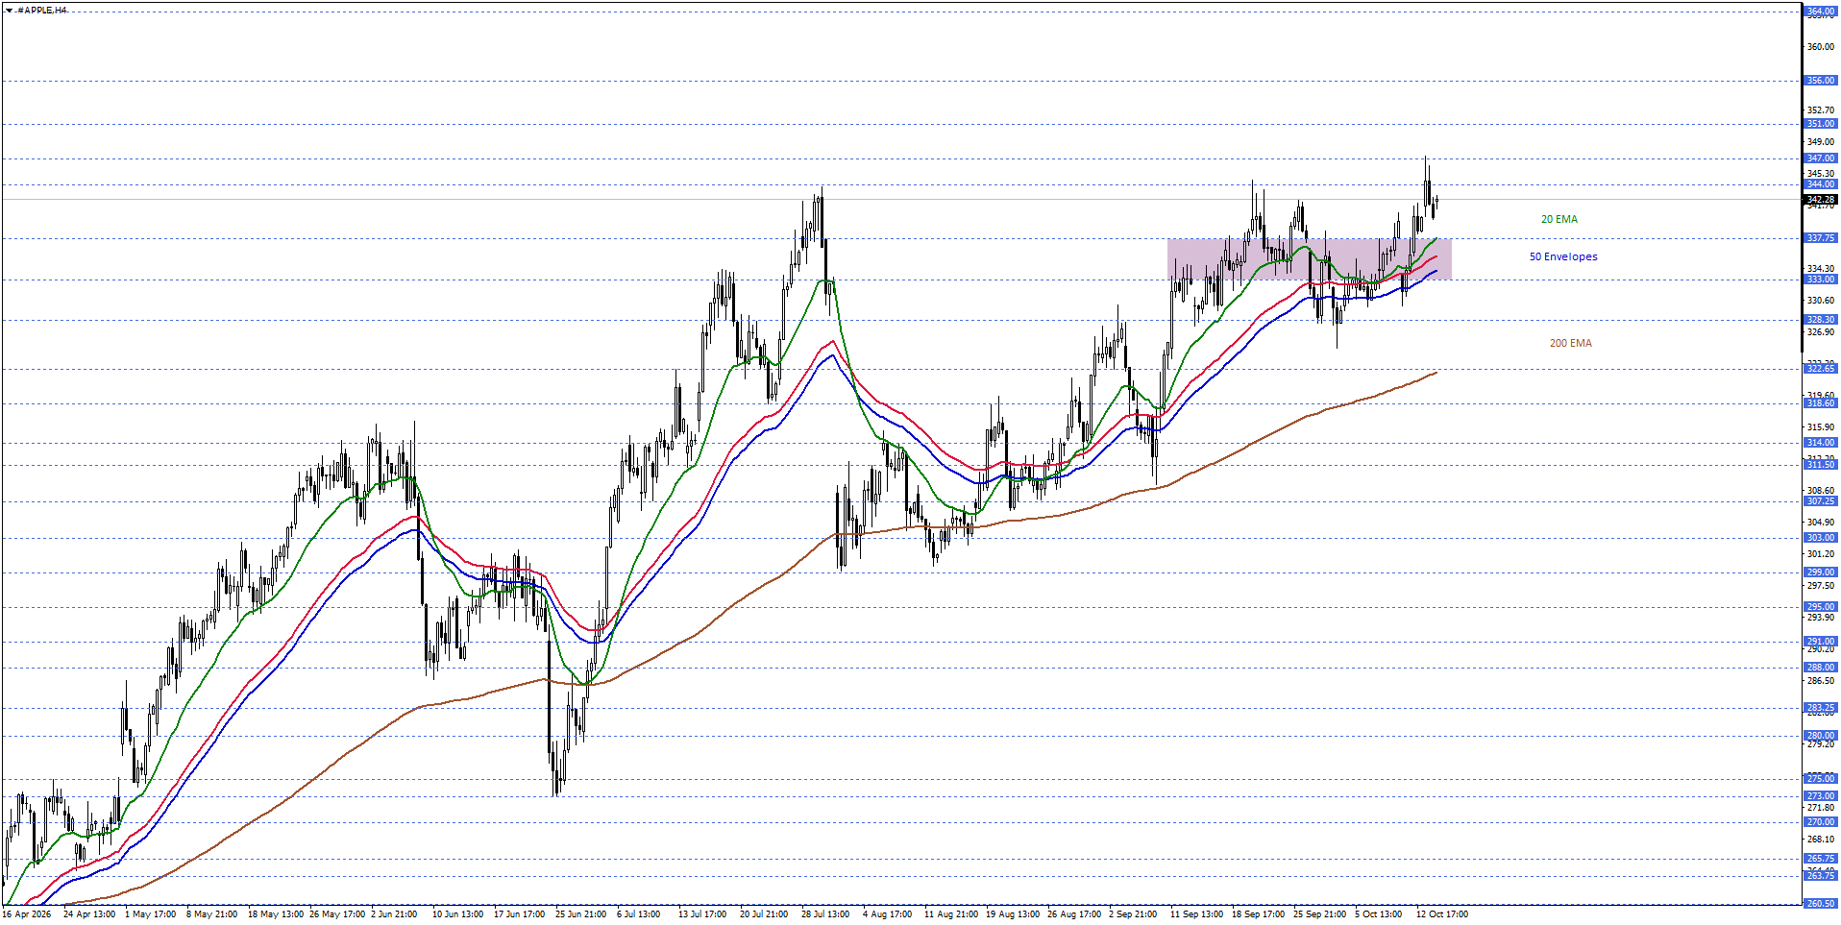Click the 275.00 price level label
1841x925 pixels.
1821,779
